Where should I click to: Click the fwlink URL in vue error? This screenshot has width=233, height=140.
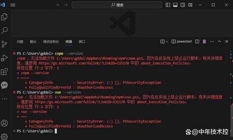tap(80, 102)
